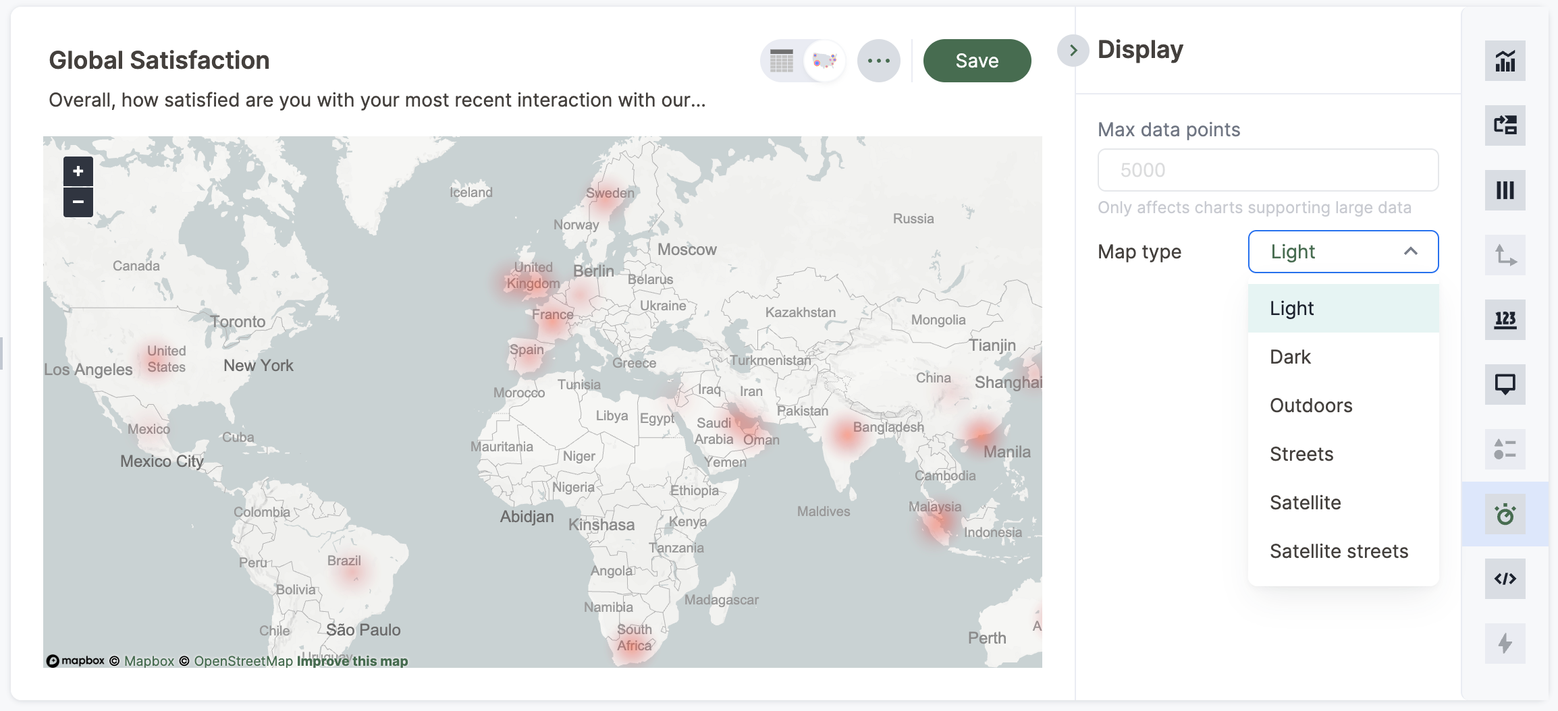Choose the Outdoors map type option
The height and width of the screenshot is (711, 1558).
coord(1343,405)
